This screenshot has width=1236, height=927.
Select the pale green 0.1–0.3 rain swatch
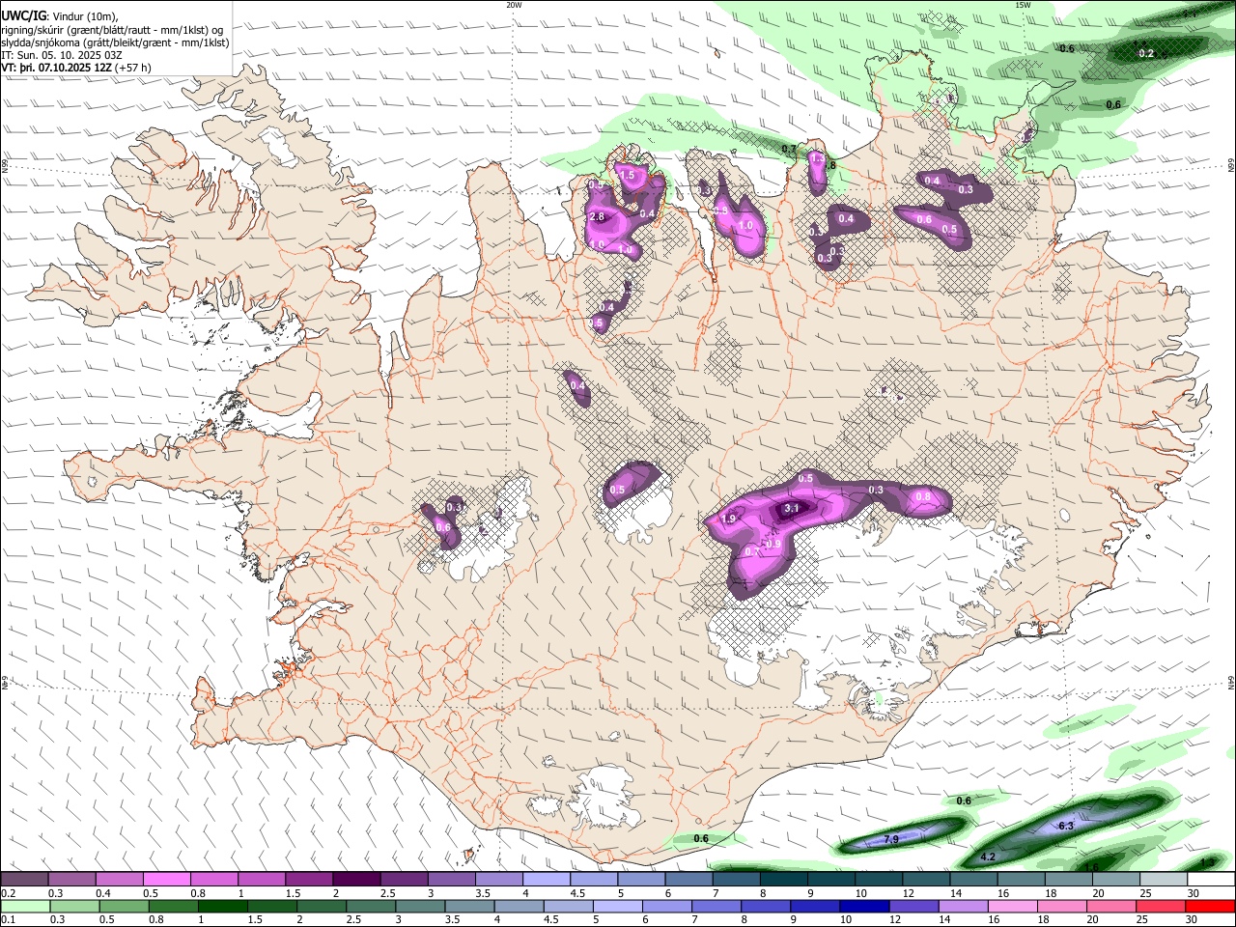coord(24,906)
